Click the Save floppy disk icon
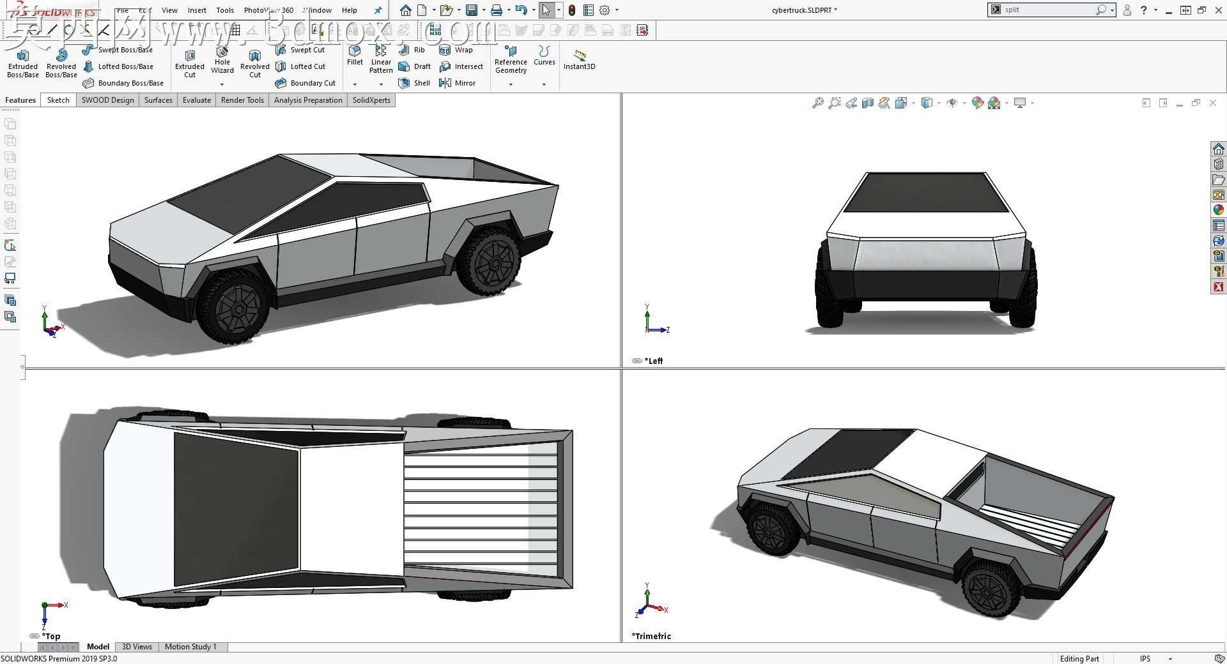Image resolution: width=1227 pixels, height=664 pixels. click(472, 10)
